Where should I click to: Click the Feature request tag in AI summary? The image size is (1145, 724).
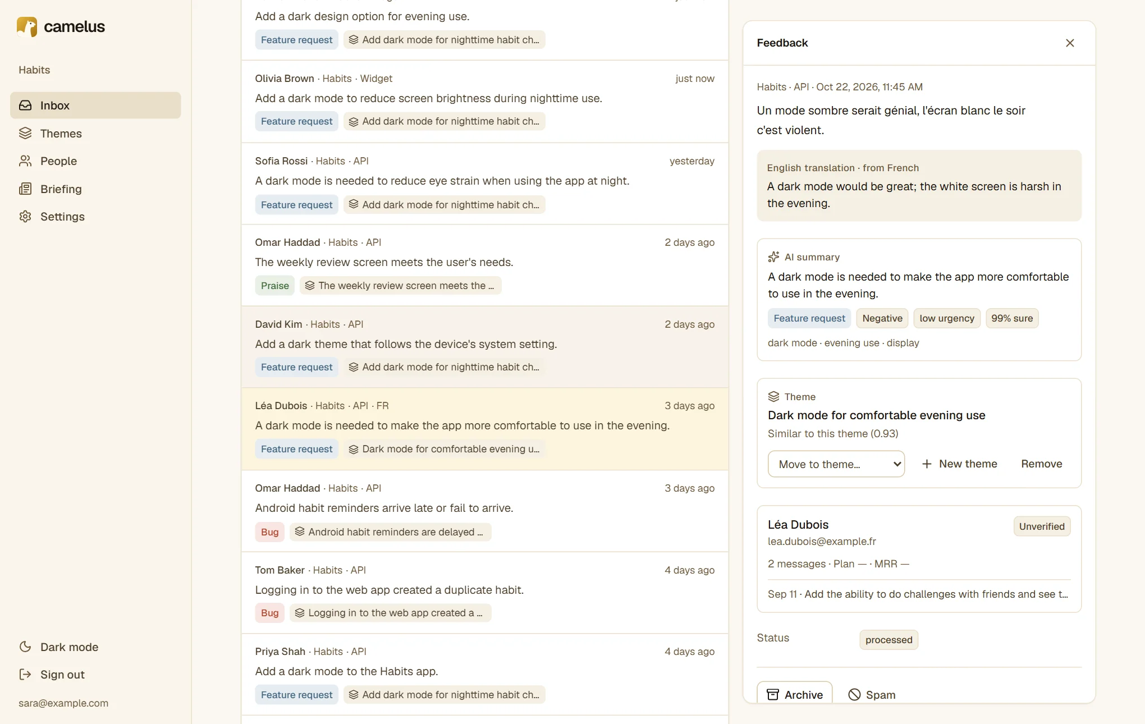point(809,318)
